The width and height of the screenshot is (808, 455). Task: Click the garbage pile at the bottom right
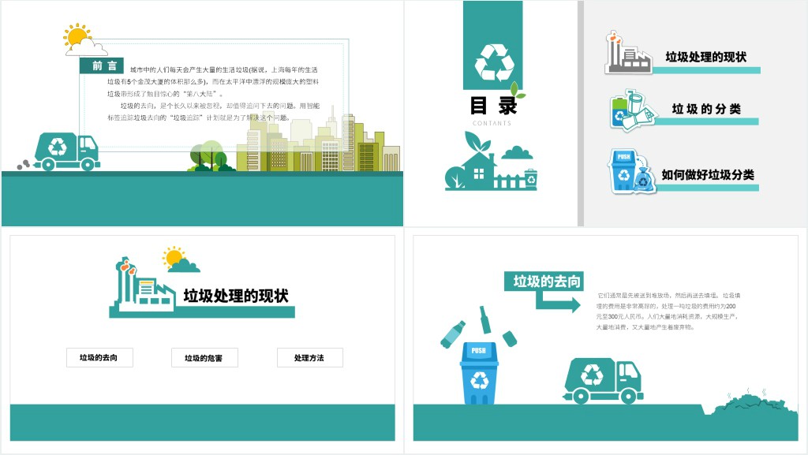(748, 404)
